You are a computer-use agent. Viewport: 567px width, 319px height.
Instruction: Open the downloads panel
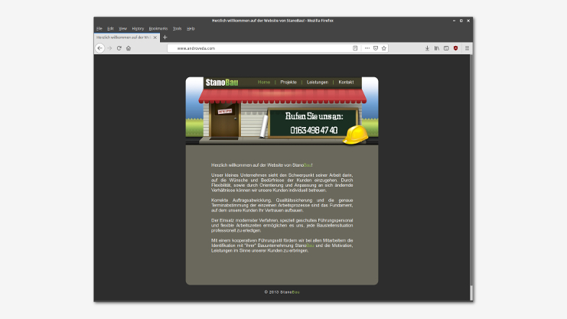[x=427, y=48]
